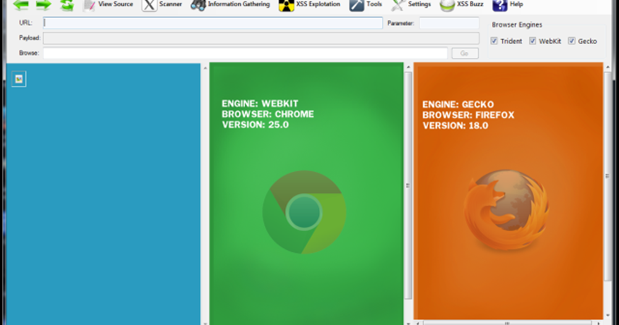619x325 pixels.
Task: Click the Chrome logo in WebKit pane
Action: [x=304, y=212]
